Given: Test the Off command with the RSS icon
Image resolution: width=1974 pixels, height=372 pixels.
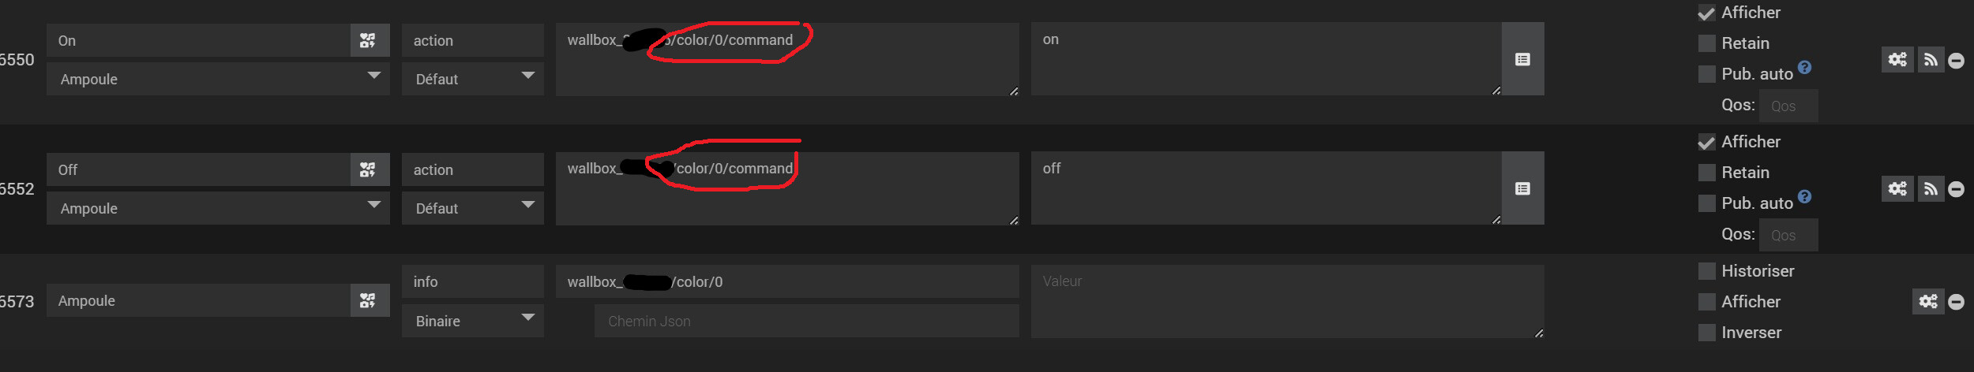Looking at the screenshot, I should 1930,189.
